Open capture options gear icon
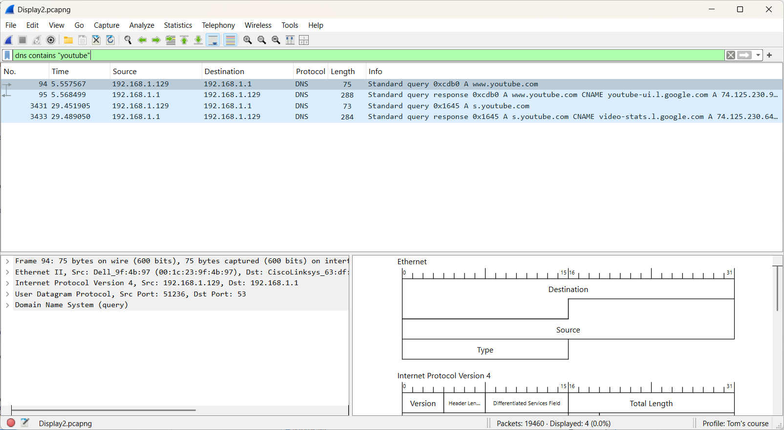The image size is (784, 430). [51, 40]
